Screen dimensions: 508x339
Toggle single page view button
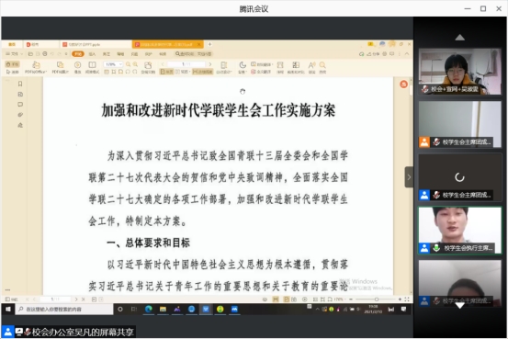pos(167,72)
